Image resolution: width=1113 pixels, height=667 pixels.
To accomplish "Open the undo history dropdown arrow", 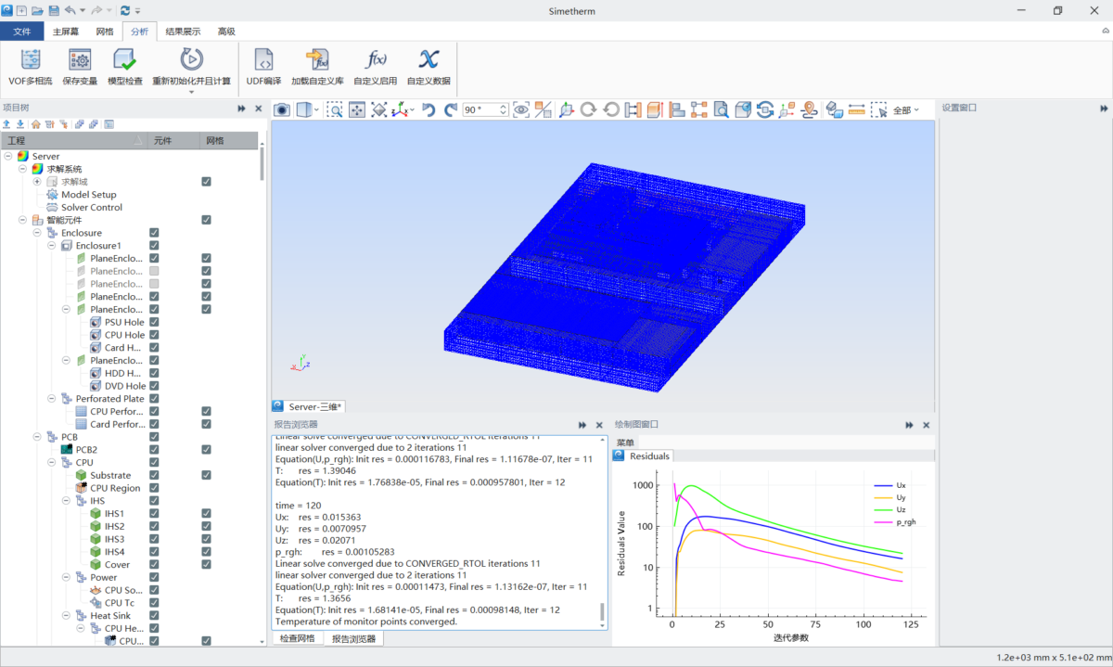I will 81,10.
